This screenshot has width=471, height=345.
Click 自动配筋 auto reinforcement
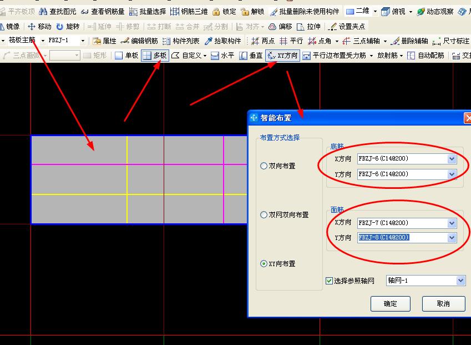point(426,56)
